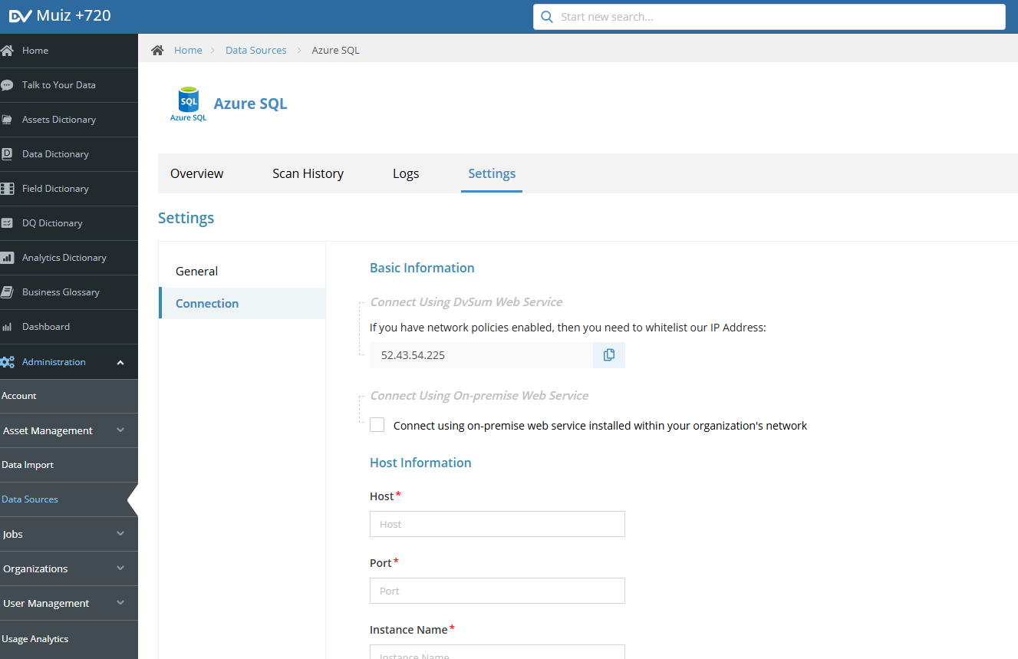
Task: Go to Data Sources breadcrumb link
Action: [256, 50]
